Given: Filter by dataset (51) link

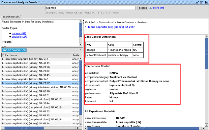Looking at the screenshot, I should tap(19, 33).
